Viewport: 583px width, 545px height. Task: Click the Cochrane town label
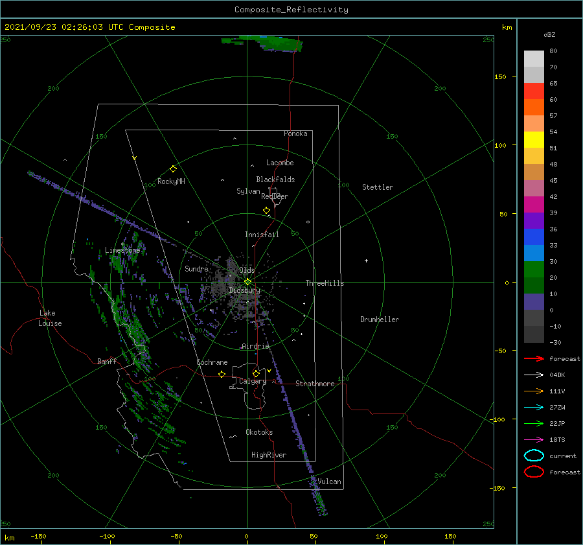click(x=212, y=362)
